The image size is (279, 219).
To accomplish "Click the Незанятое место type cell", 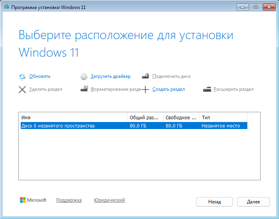I will [221, 126].
